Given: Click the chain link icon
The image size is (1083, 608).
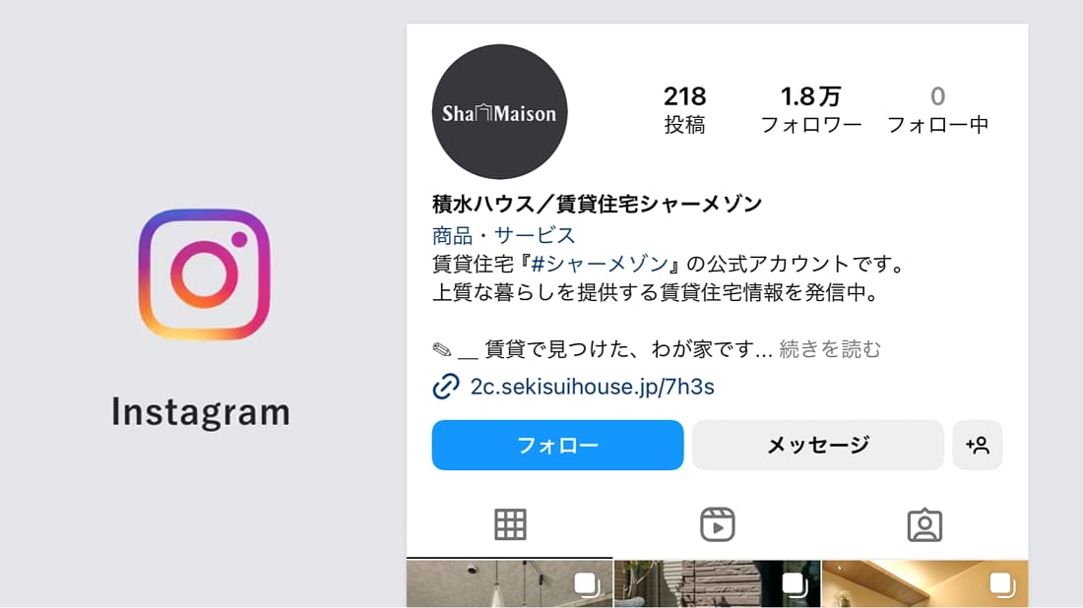Looking at the screenshot, I should pyautogui.click(x=445, y=387).
